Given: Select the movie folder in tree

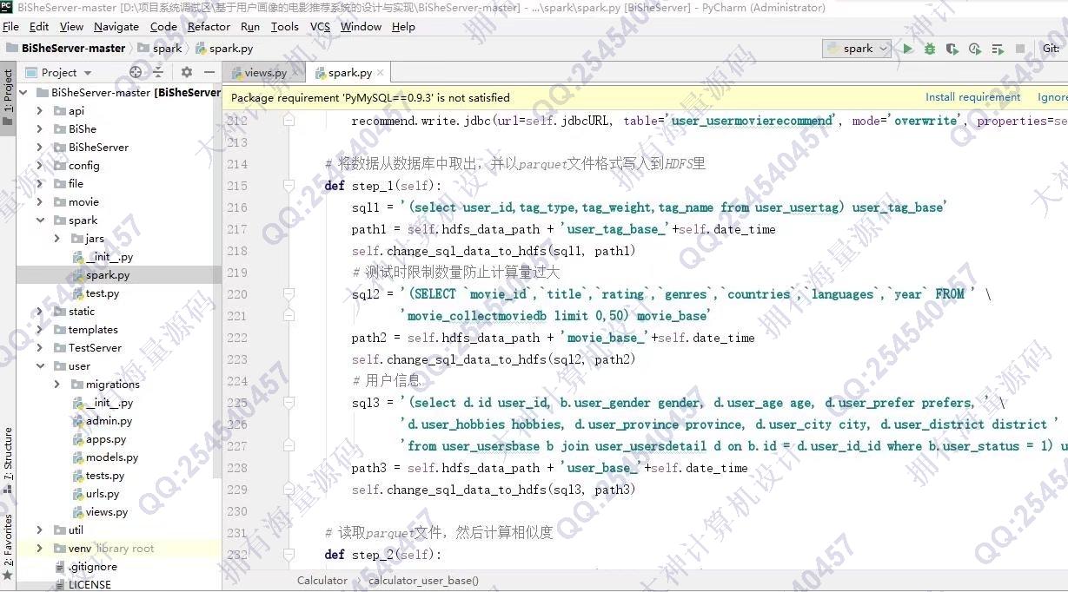Looking at the screenshot, I should 83,202.
